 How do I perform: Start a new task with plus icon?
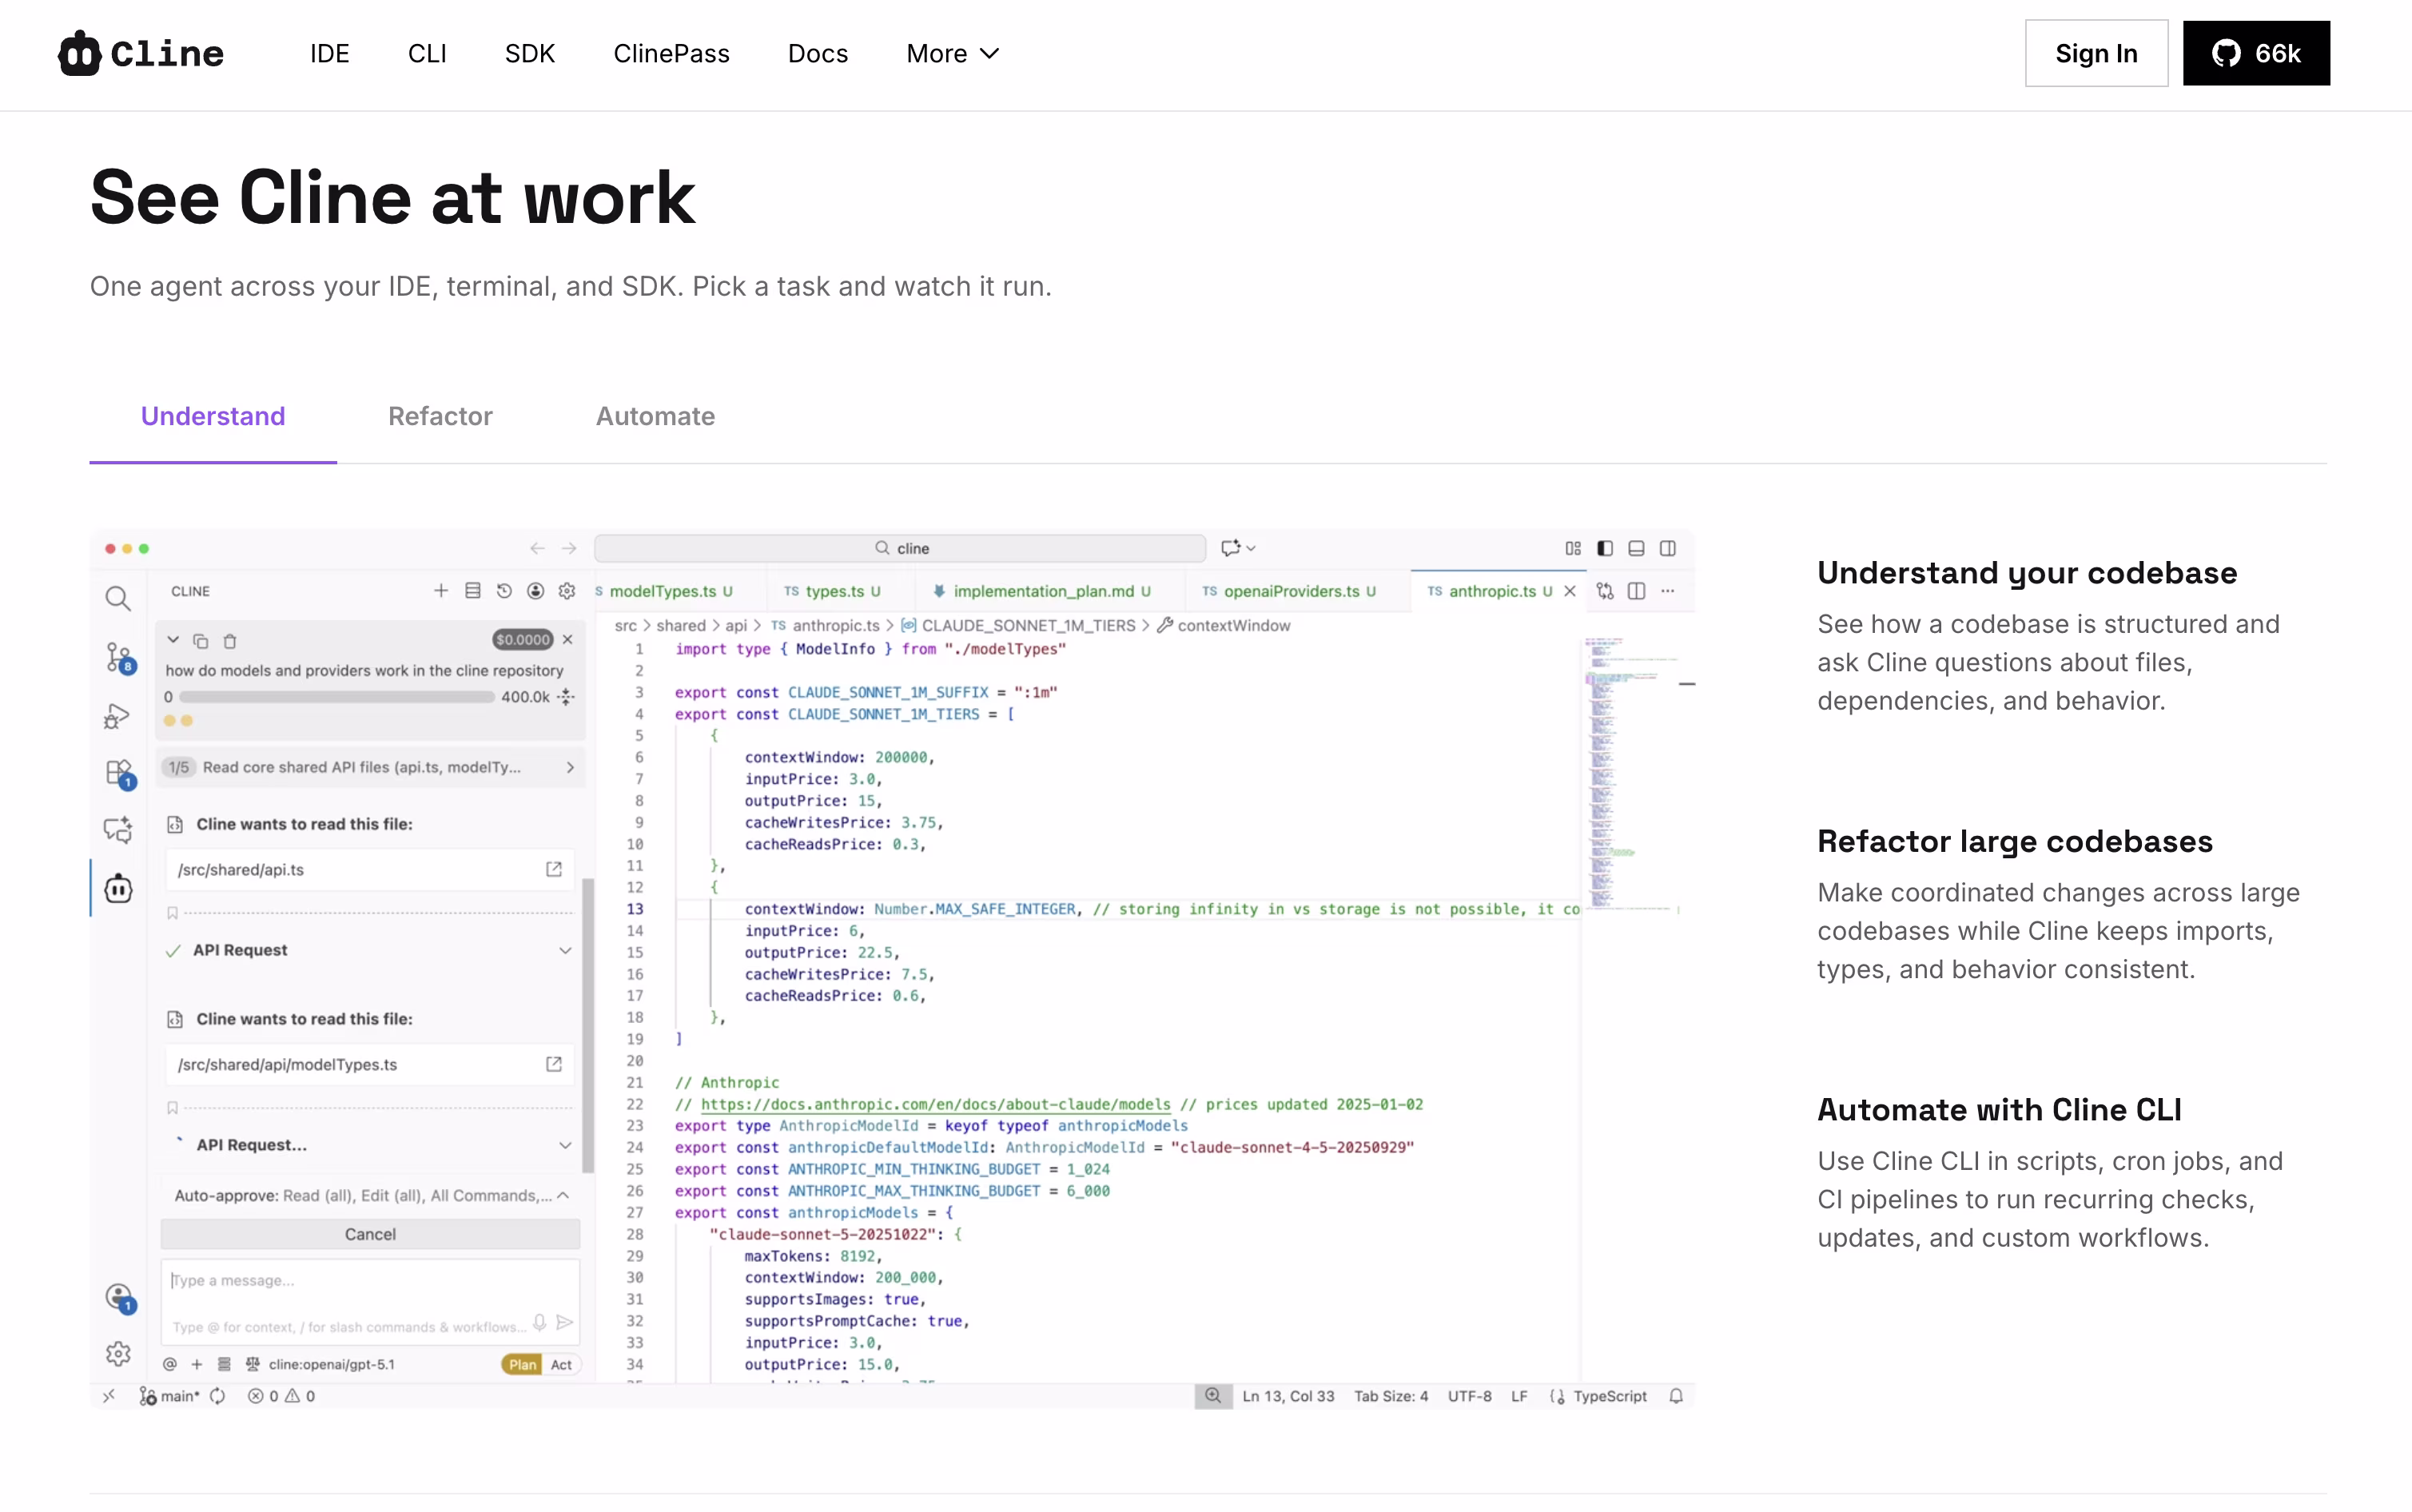coord(441,591)
